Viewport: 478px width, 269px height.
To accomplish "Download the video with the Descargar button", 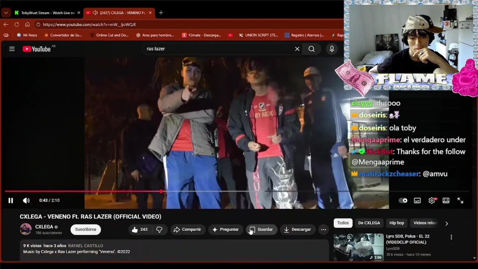I will [298, 229].
